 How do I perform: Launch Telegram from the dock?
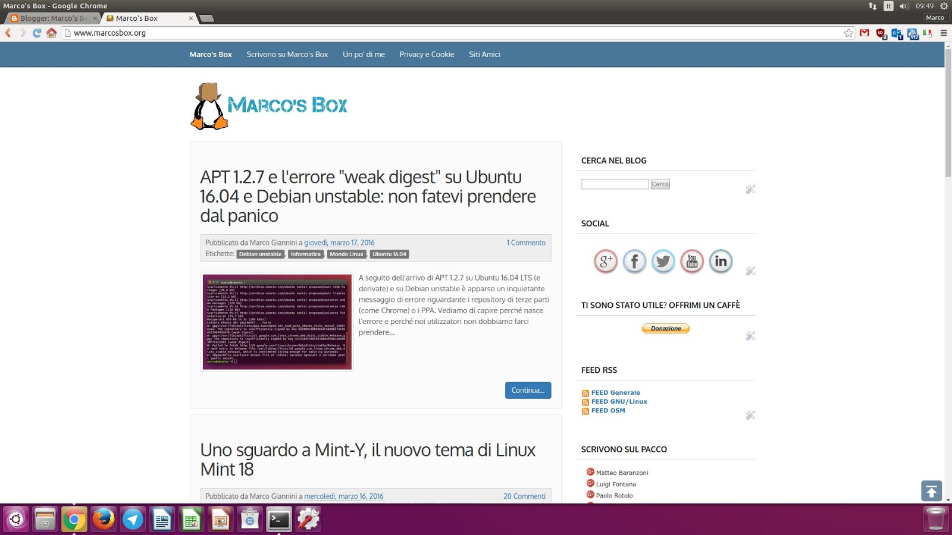(133, 520)
